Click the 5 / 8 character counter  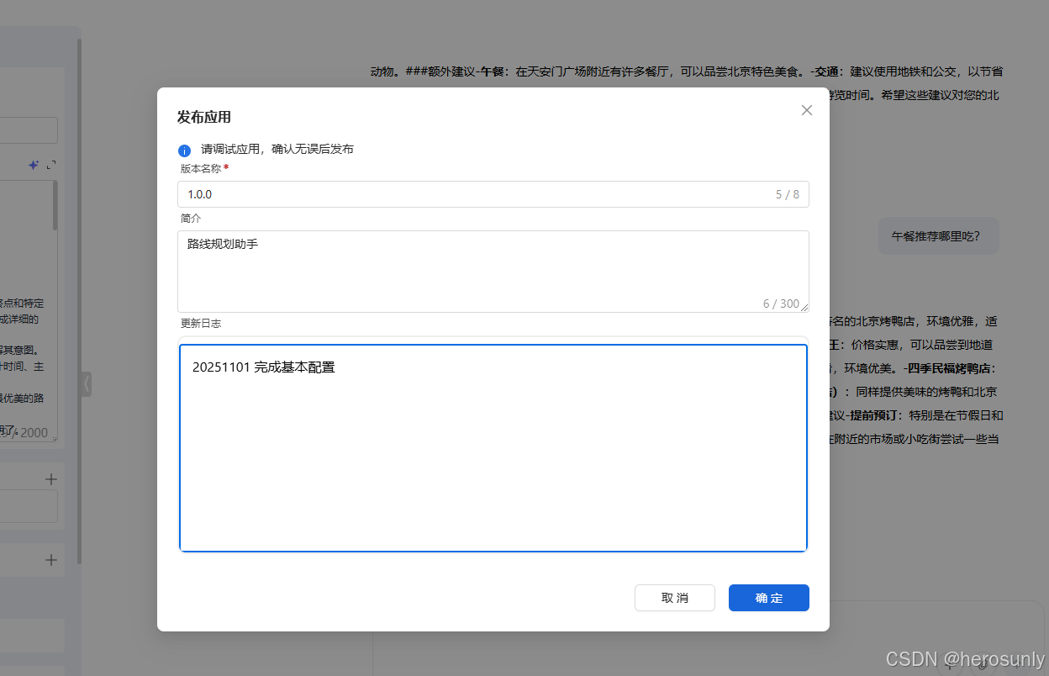coord(788,194)
